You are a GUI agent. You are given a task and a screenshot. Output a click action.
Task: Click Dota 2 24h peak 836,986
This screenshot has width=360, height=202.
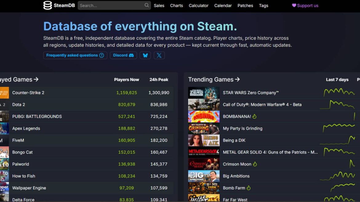pyautogui.click(x=159, y=104)
